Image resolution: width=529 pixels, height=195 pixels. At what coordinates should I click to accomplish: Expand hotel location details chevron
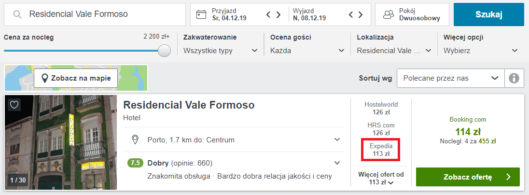(x=337, y=140)
